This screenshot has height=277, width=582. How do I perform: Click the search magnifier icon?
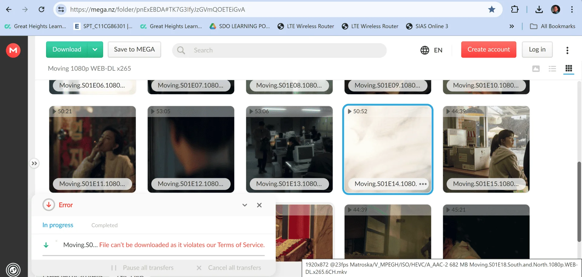tap(181, 50)
